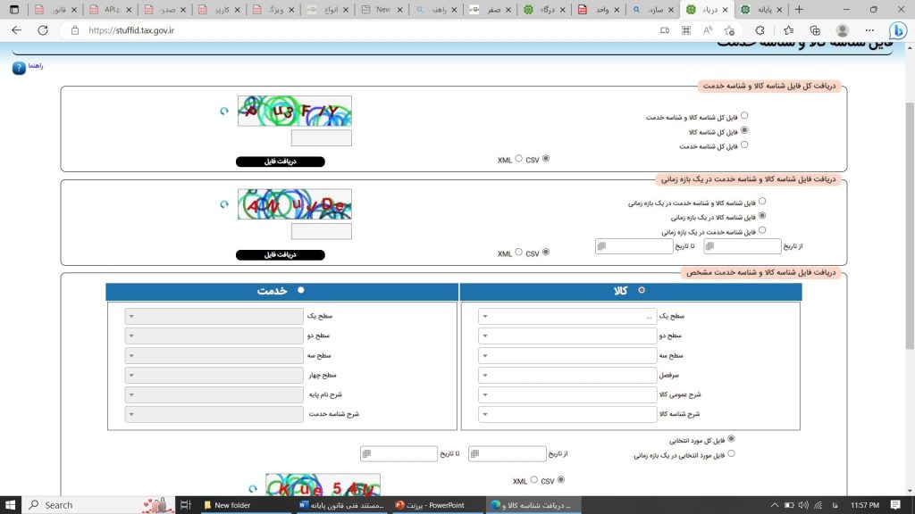Open tab actions menu icon

[x=14, y=9]
